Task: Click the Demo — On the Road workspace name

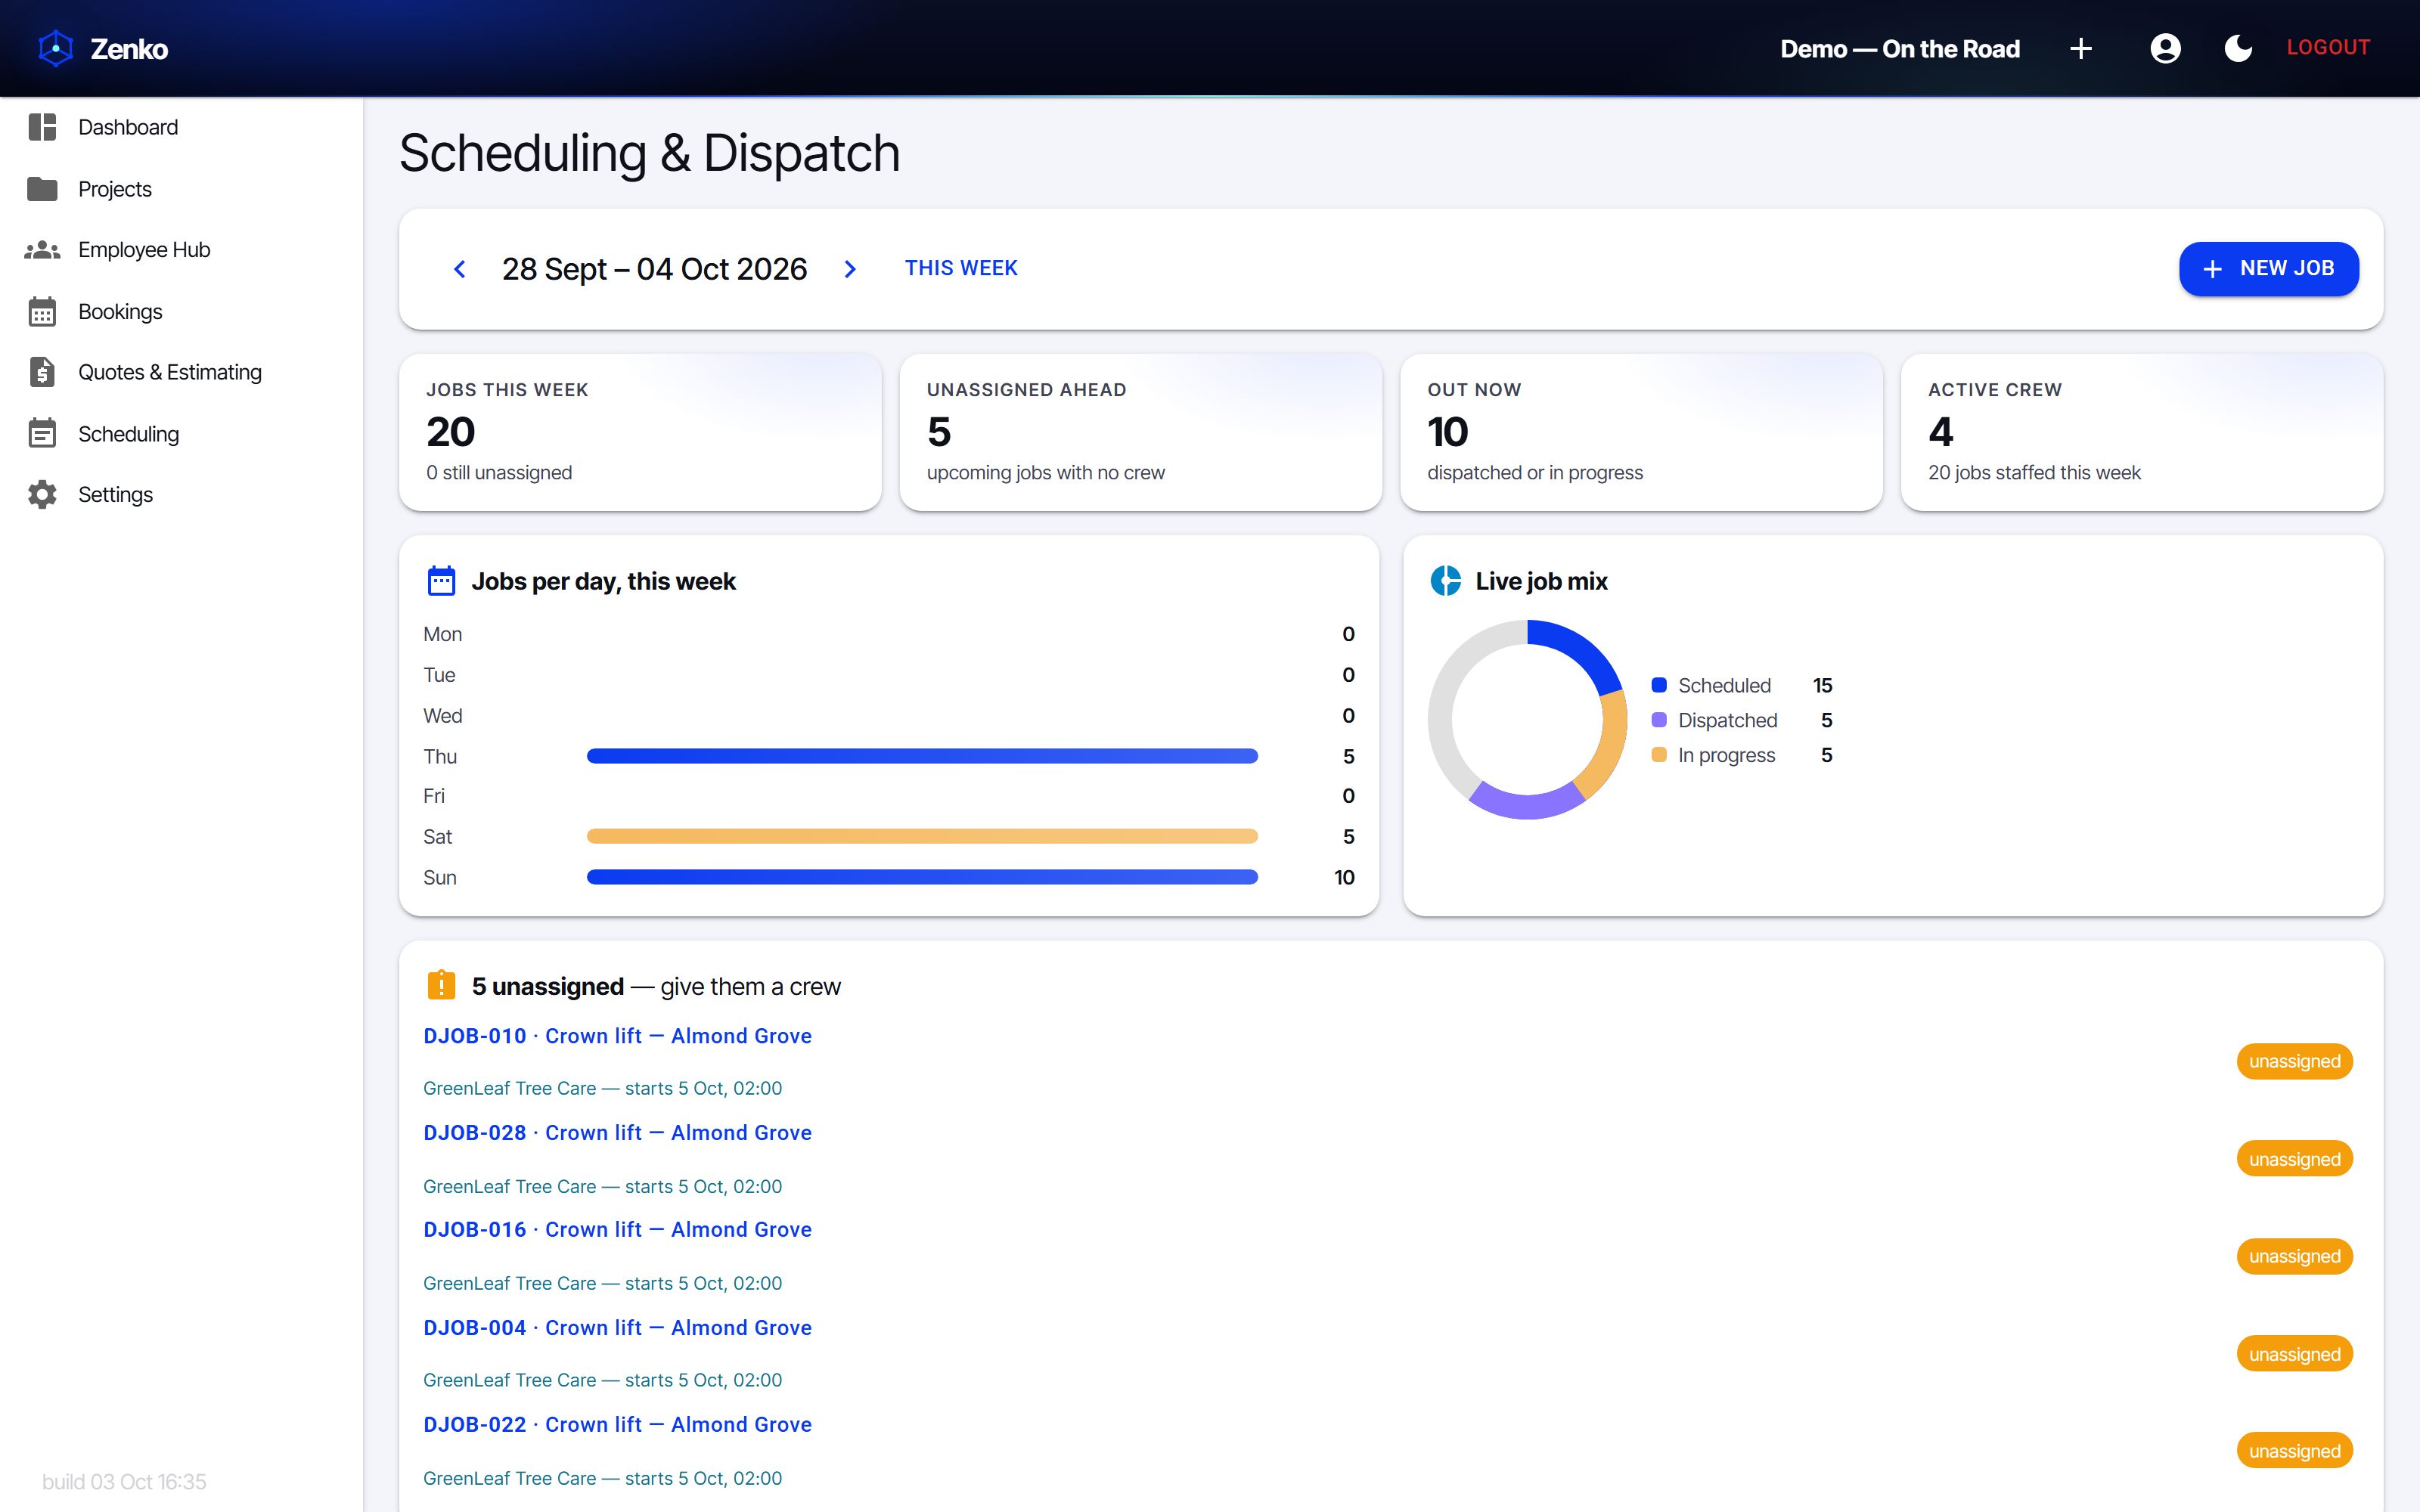Action: [1900, 48]
